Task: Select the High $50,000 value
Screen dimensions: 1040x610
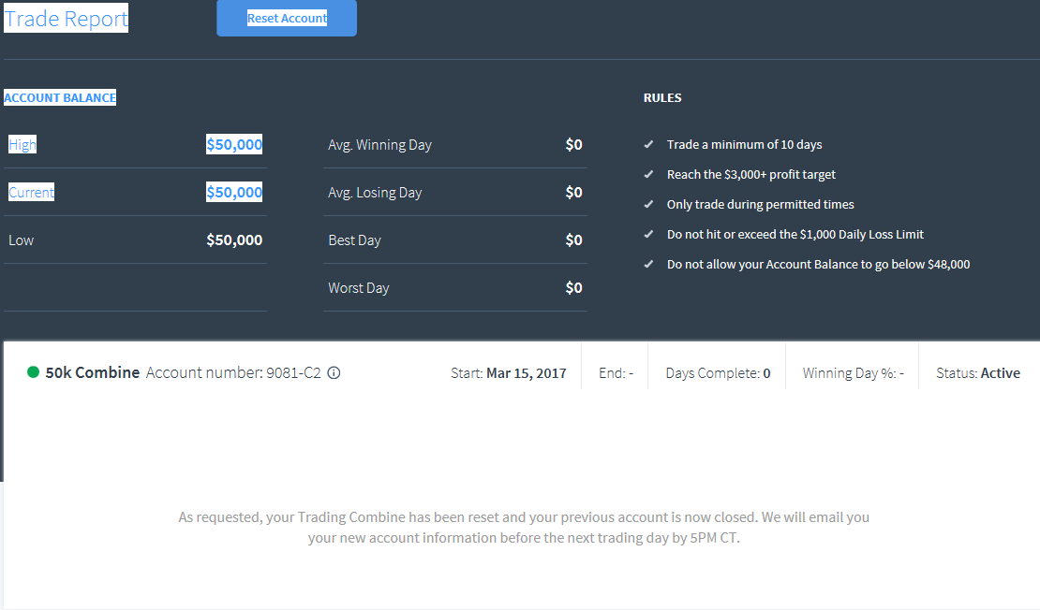Action: coord(234,144)
